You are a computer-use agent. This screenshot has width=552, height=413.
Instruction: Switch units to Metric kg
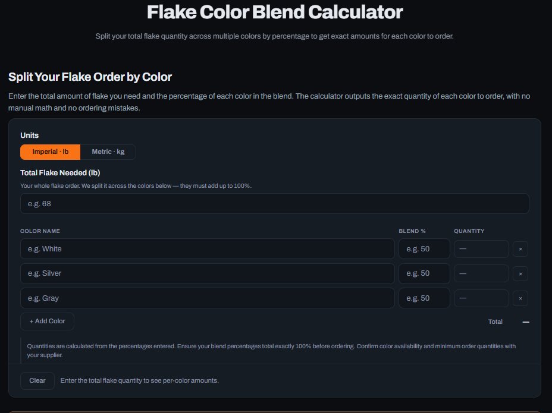pyautogui.click(x=108, y=152)
